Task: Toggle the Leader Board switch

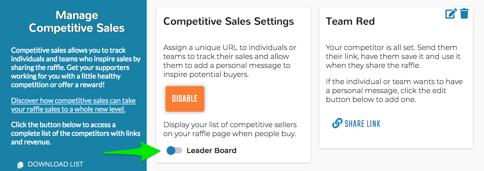Action: click(x=174, y=150)
